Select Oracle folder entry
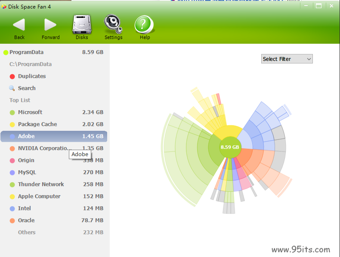This screenshot has height=257, width=340. 53,220
